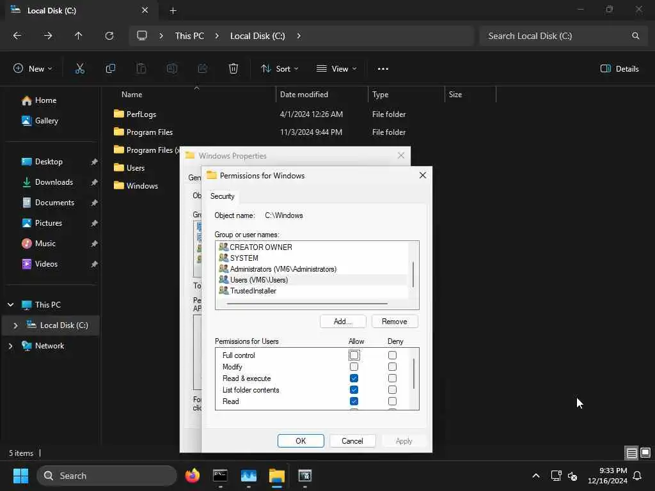Open the New dropdown menu
The width and height of the screenshot is (655, 491).
pyautogui.click(x=33, y=69)
